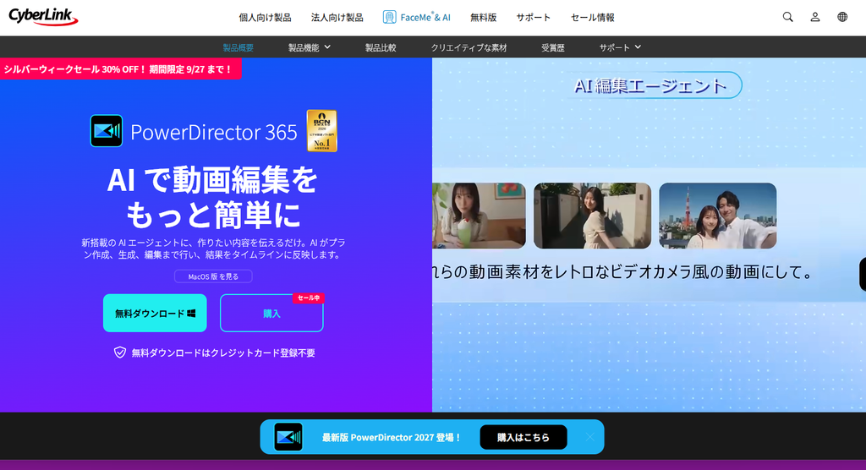Go to the 製品比較 tab
Viewport: 866px width, 470px height.
tap(381, 47)
